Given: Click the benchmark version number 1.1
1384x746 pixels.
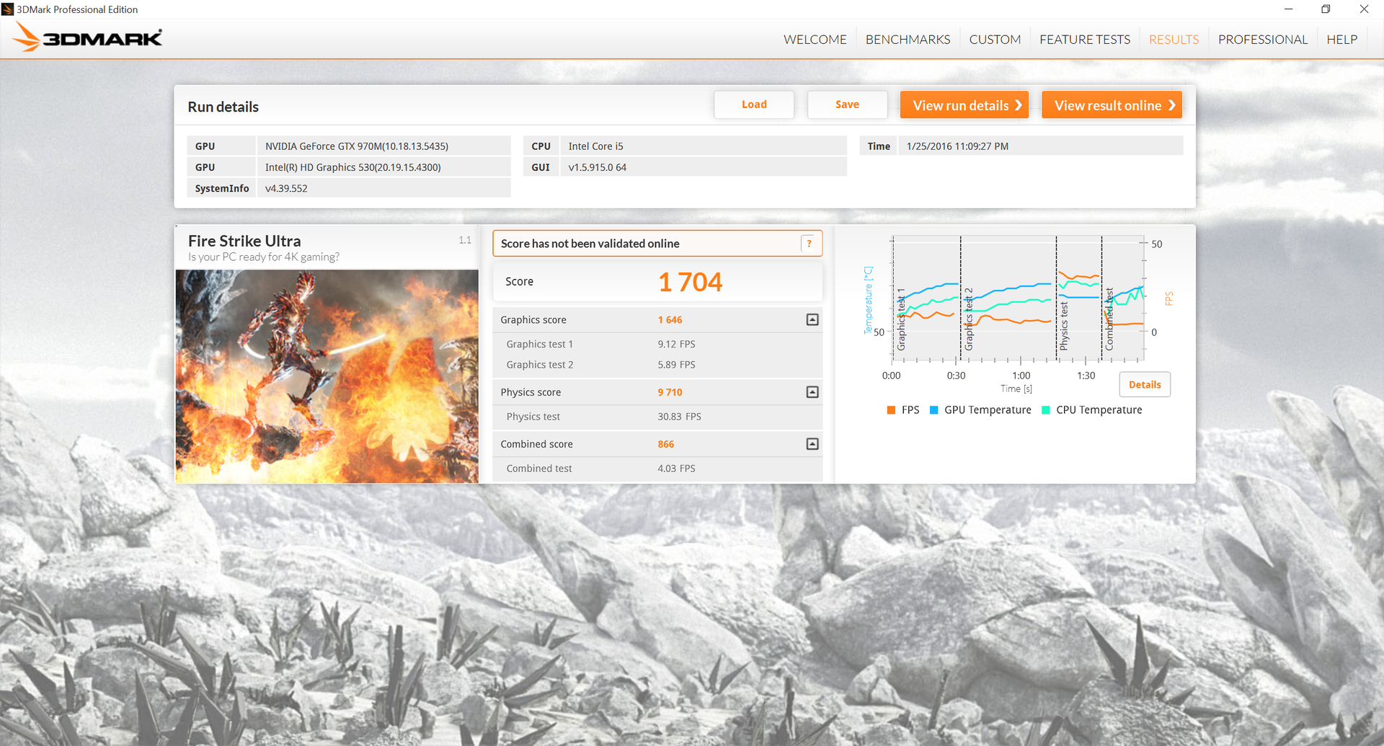Looking at the screenshot, I should pyautogui.click(x=465, y=240).
